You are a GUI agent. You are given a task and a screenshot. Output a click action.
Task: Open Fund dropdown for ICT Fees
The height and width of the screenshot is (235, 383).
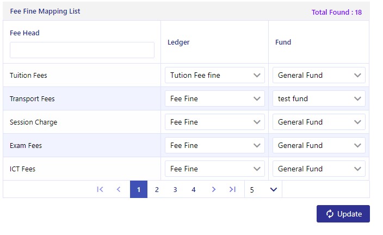pos(319,169)
